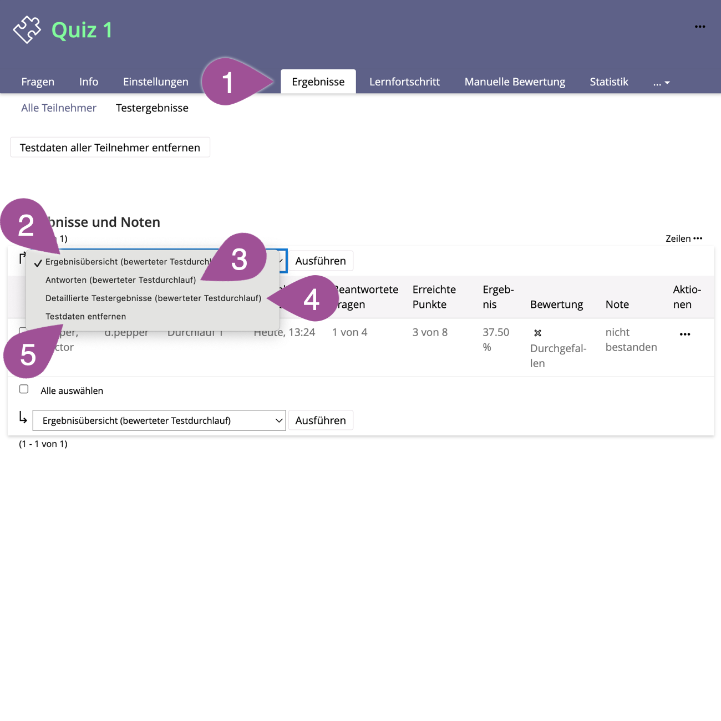
Task: Click the bottom arrow icon beside dropdown
Action: (23, 418)
